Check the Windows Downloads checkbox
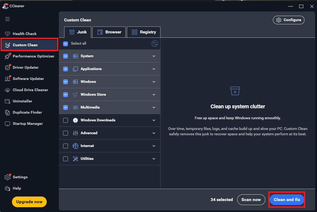Viewport: 317px width, 212px height. click(66, 120)
